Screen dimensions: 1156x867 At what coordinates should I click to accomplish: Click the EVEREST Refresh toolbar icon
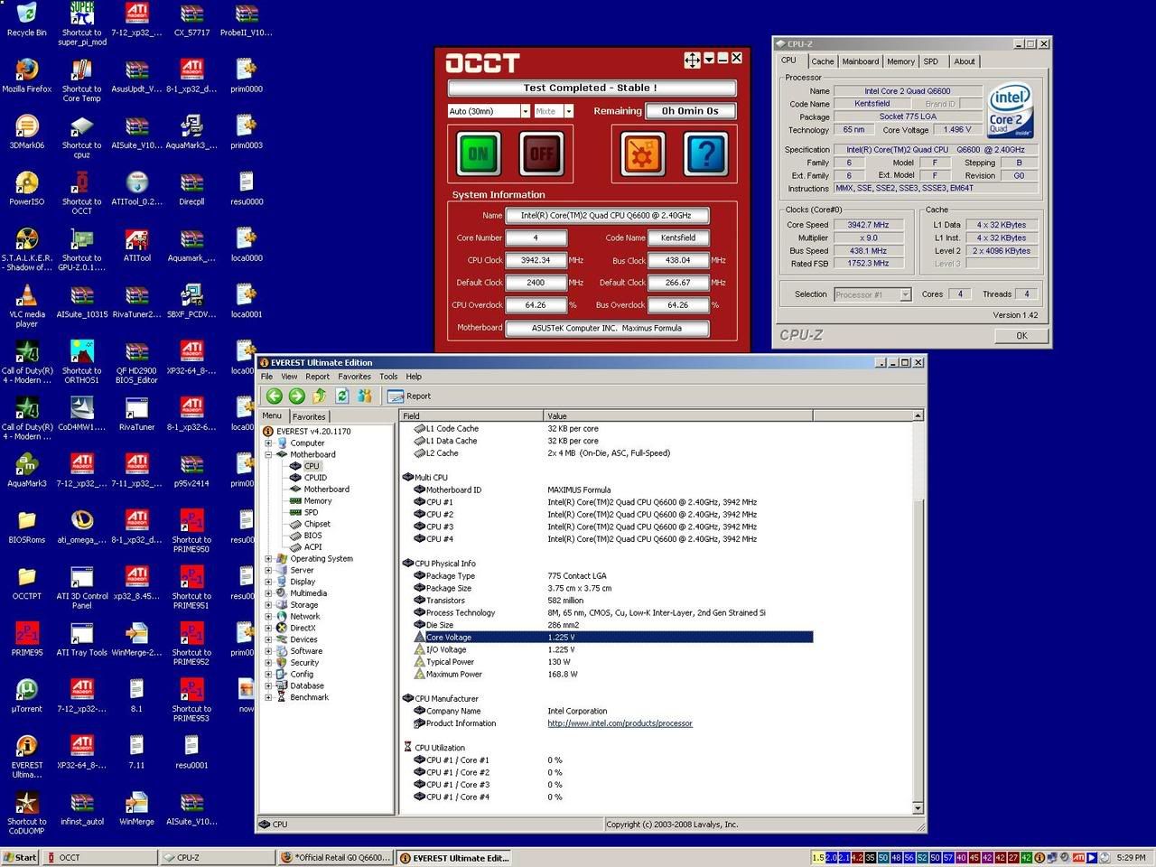click(342, 396)
